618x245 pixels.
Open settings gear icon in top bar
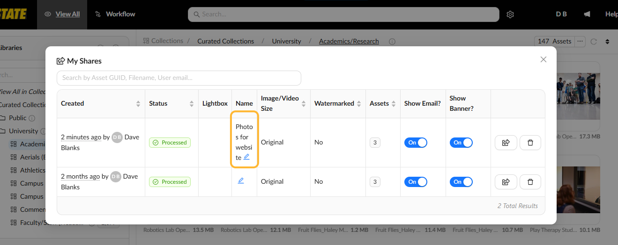[510, 14]
